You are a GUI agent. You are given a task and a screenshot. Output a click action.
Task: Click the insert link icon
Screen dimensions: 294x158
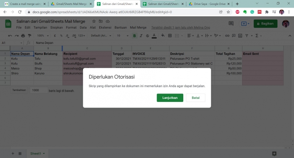tap(227, 35)
